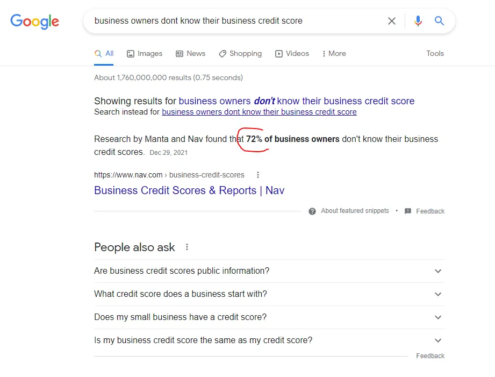Viewport: 495px width, 377px height.
Task: Open the search Tools button
Action: (x=435, y=53)
